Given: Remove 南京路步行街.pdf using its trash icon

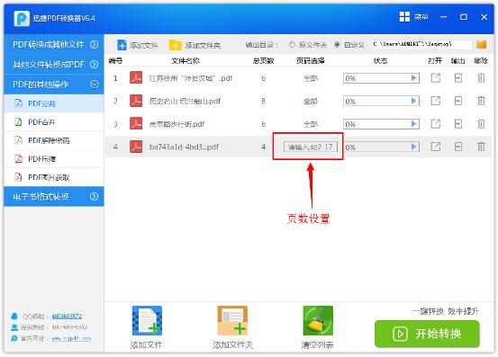Looking at the screenshot, I should point(481,124).
